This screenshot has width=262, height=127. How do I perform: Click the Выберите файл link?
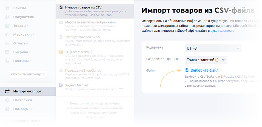point(204,70)
